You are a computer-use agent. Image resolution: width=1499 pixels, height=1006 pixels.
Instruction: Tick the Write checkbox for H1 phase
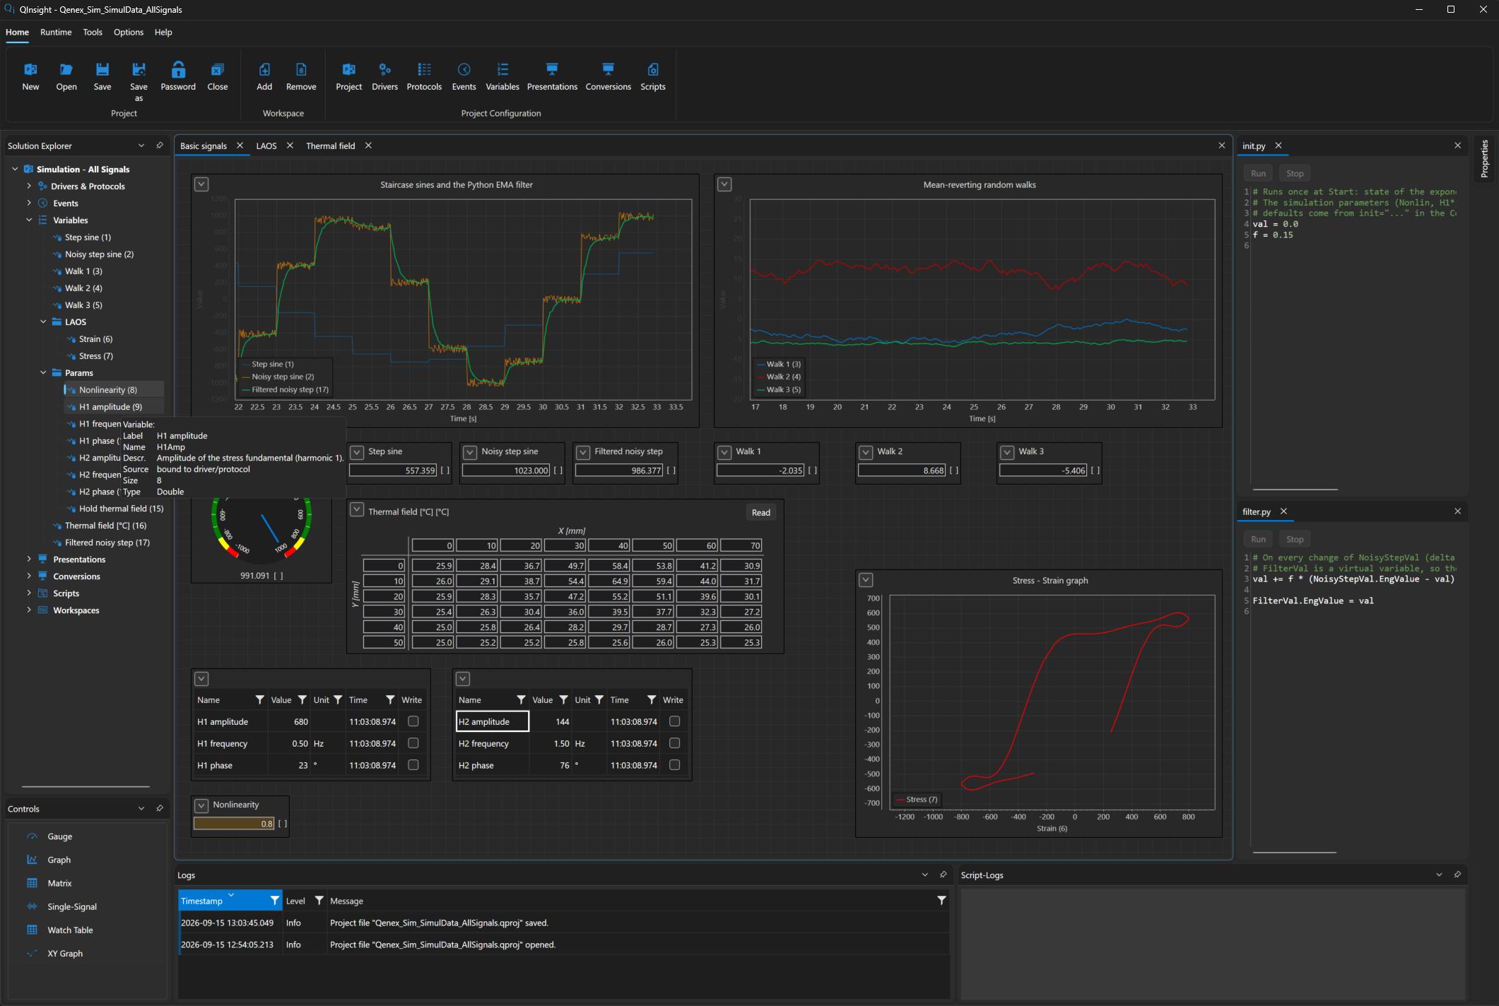point(413,765)
